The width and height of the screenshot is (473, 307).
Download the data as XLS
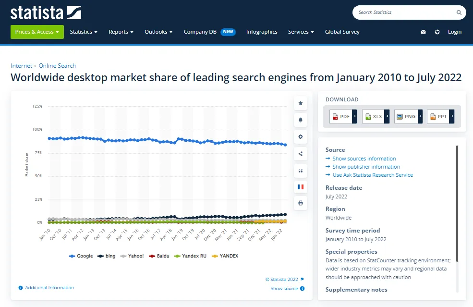pos(376,117)
